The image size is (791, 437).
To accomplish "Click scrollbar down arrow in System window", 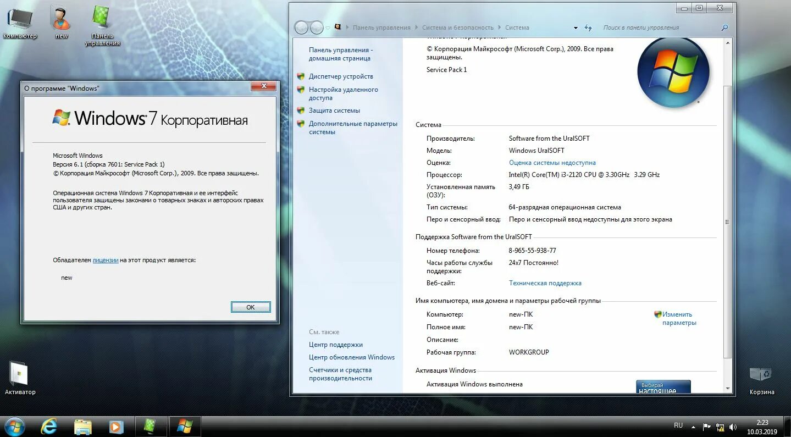I will [728, 388].
